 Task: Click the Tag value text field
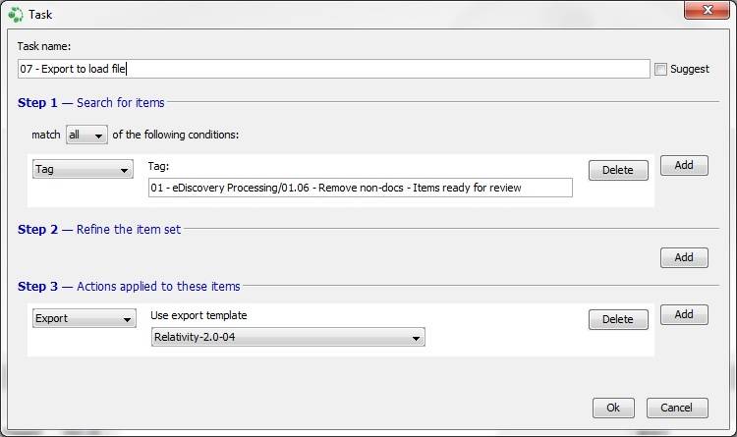360,188
